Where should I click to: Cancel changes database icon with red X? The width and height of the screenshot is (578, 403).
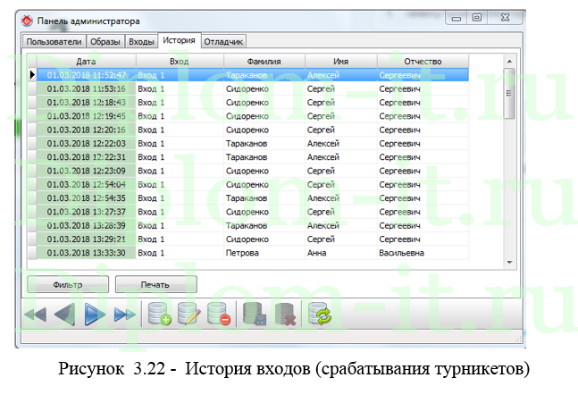pyautogui.click(x=285, y=314)
